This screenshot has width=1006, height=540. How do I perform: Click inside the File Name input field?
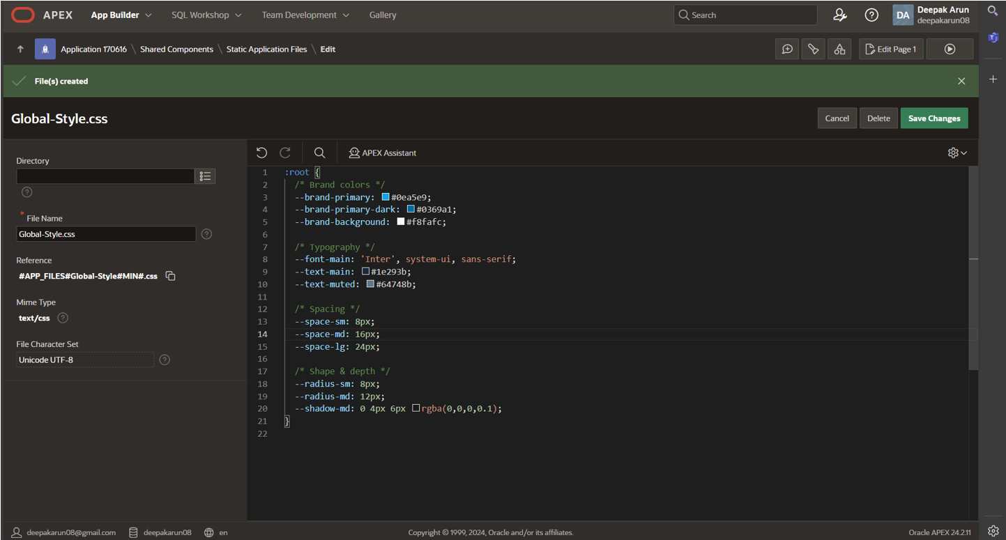(x=106, y=234)
